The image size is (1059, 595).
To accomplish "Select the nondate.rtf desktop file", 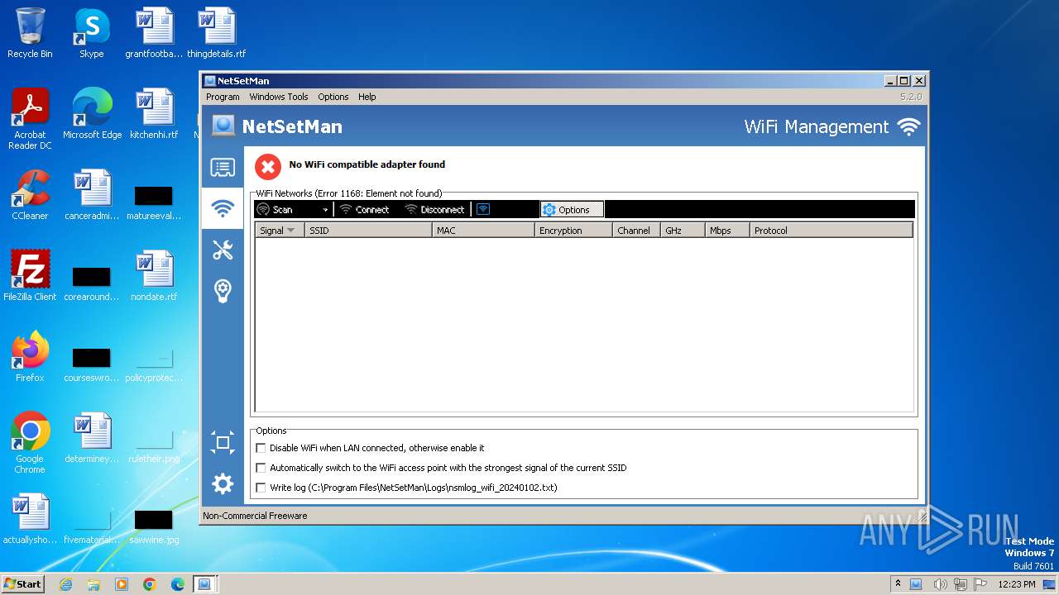I will pos(154,276).
